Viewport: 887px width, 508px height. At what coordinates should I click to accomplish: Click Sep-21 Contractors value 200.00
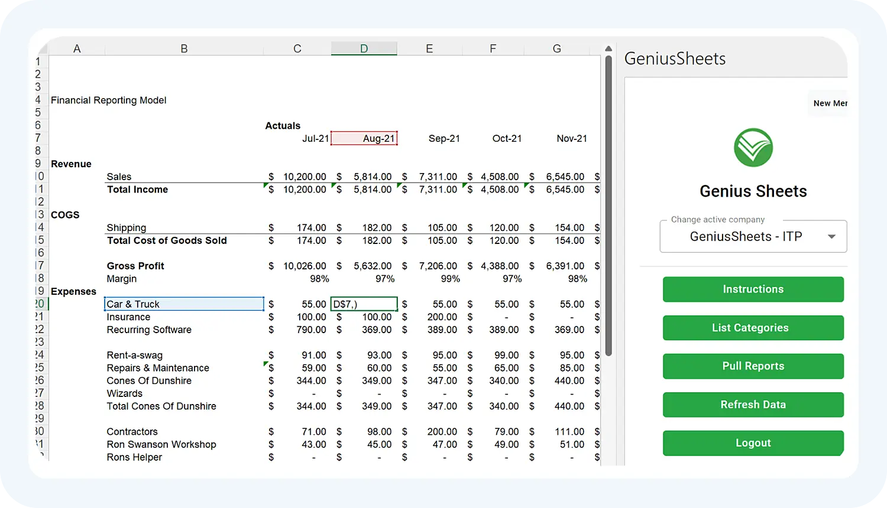[x=442, y=432]
